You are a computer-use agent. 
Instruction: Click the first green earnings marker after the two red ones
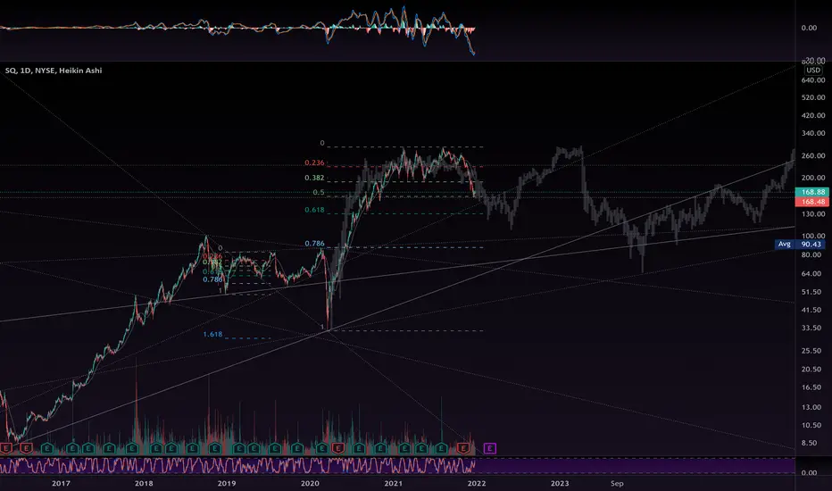click(47, 448)
